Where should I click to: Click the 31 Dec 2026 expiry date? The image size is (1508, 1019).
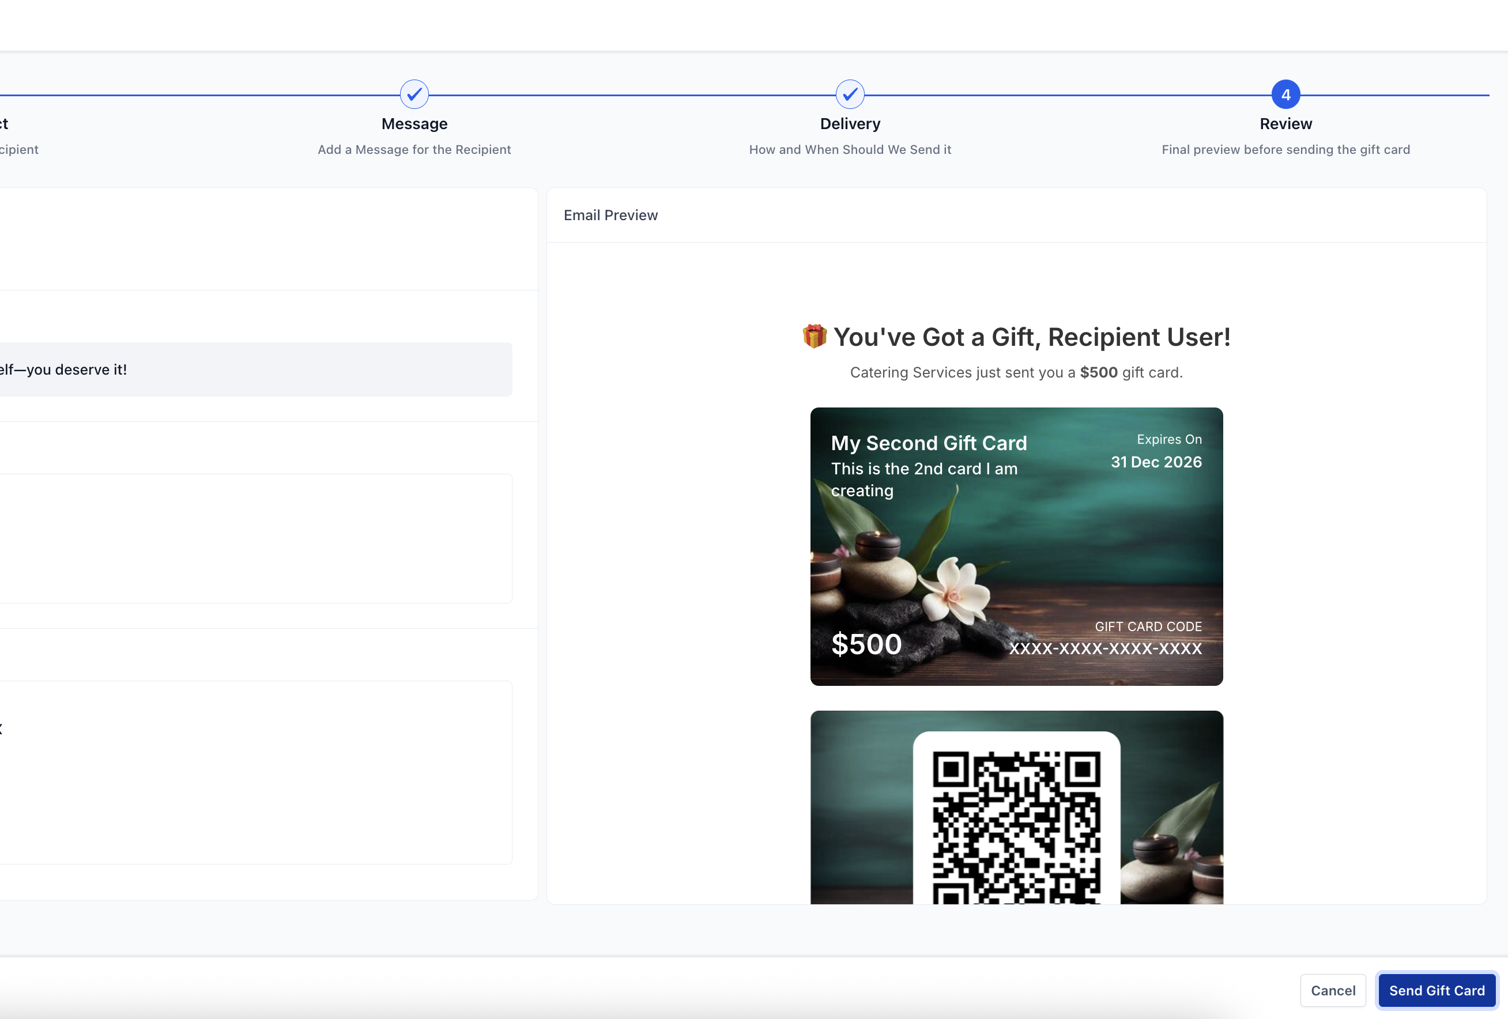pos(1156,462)
